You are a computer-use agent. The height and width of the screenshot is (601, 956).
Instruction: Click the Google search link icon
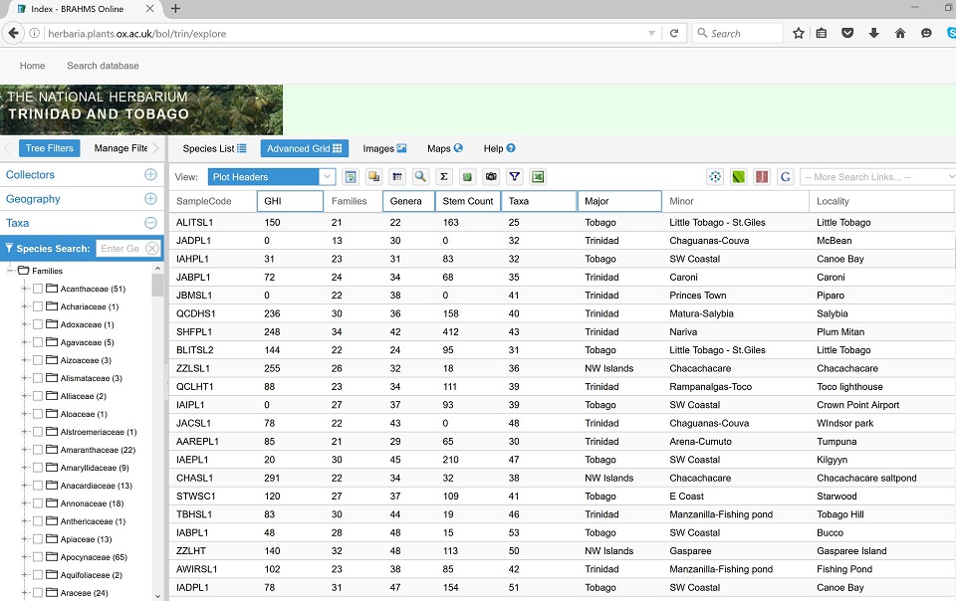click(786, 176)
